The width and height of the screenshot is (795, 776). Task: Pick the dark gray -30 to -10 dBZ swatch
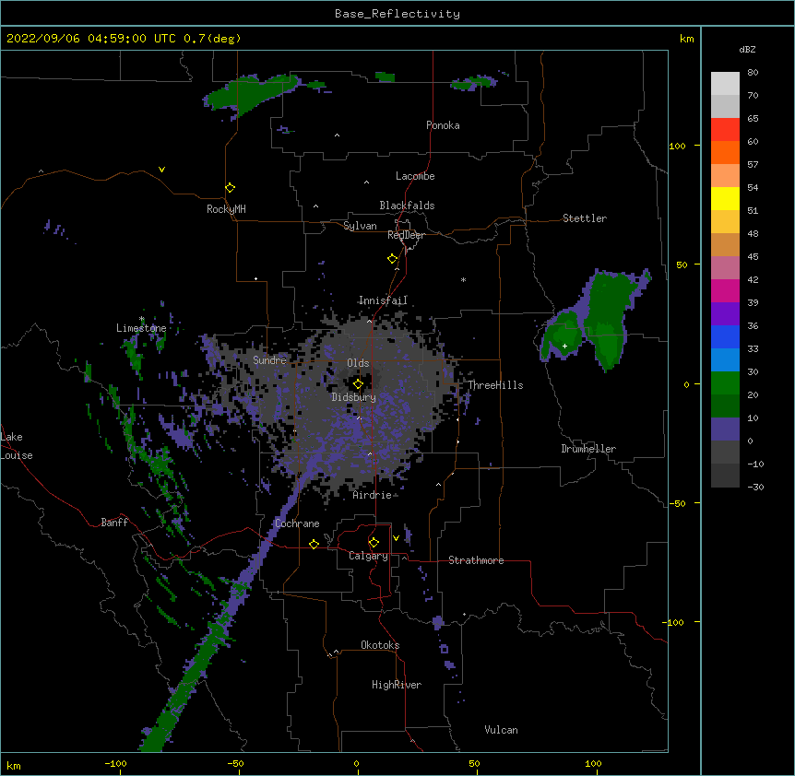725,476
